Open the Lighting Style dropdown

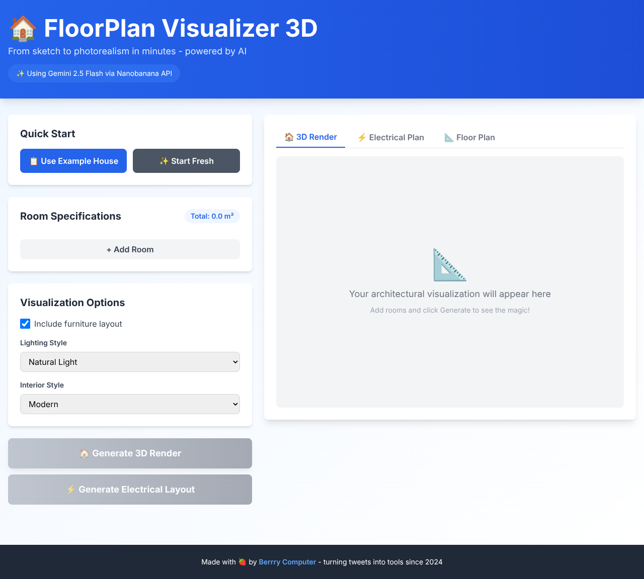coord(130,362)
